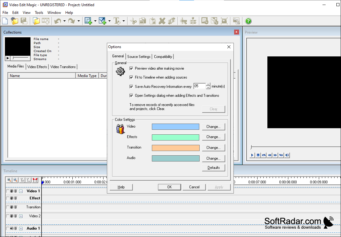Open the Redo history dropdown arrow
The image size is (341, 237).
79,21
